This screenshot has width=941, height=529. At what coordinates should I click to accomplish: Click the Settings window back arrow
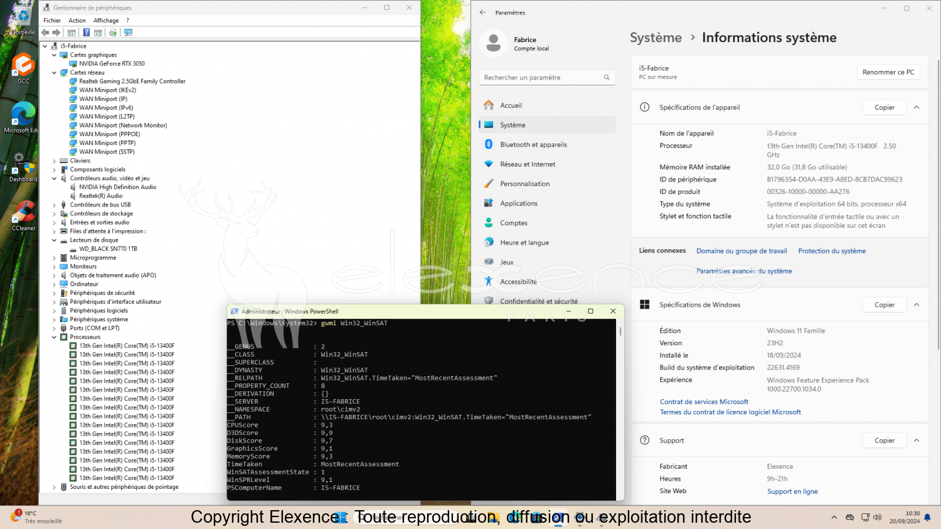click(482, 13)
